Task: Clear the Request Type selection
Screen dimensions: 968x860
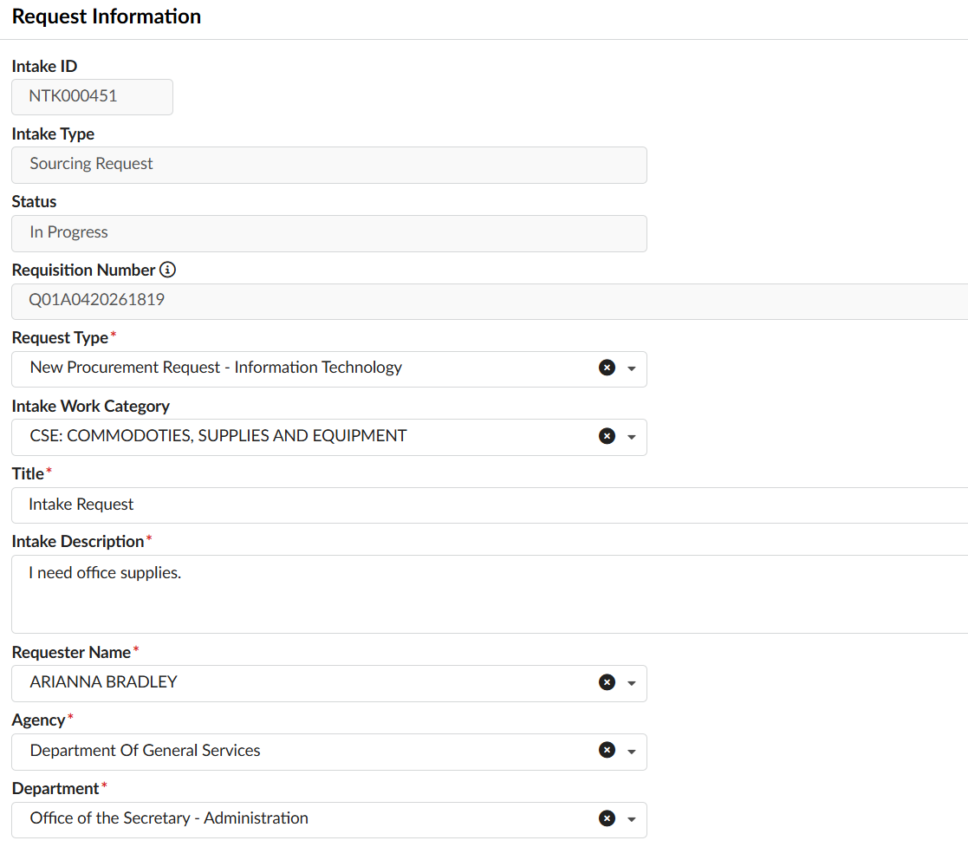Action: (607, 368)
